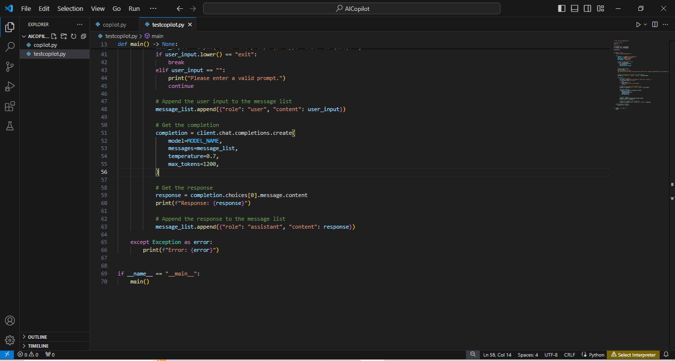Viewport: 675px width, 361px height.
Task: Expand the OUTLINE section
Action: coord(38,337)
